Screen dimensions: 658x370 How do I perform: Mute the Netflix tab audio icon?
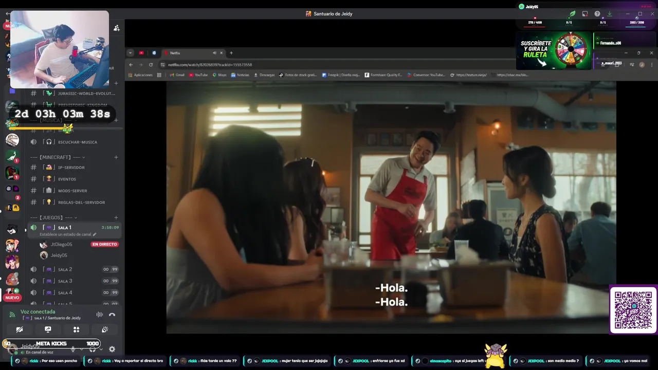pos(214,53)
